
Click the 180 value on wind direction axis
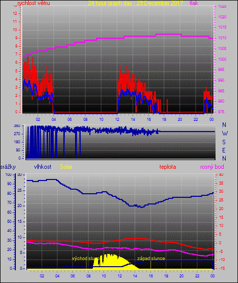tap(17, 142)
